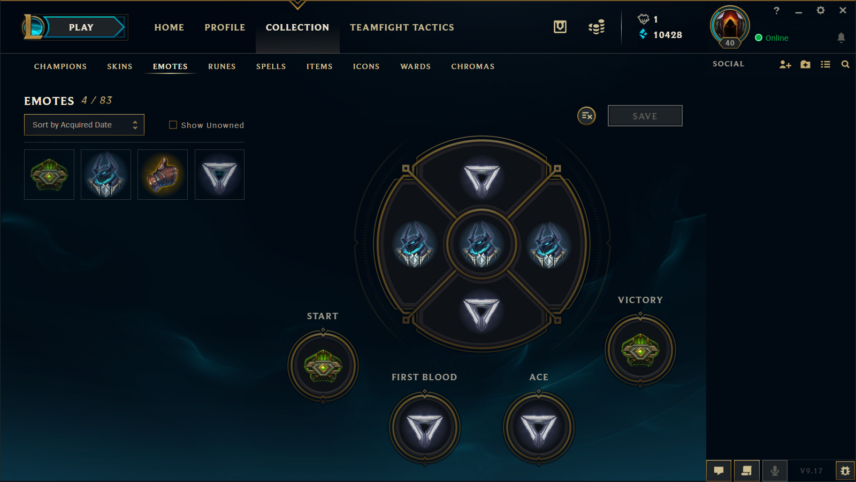This screenshot has height=482, width=856.
Task: Click the Save button
Action: [645, 116]
